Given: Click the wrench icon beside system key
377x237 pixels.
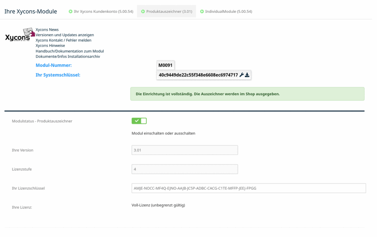Looking at the screenshot, I should click(x=241, y=75).
